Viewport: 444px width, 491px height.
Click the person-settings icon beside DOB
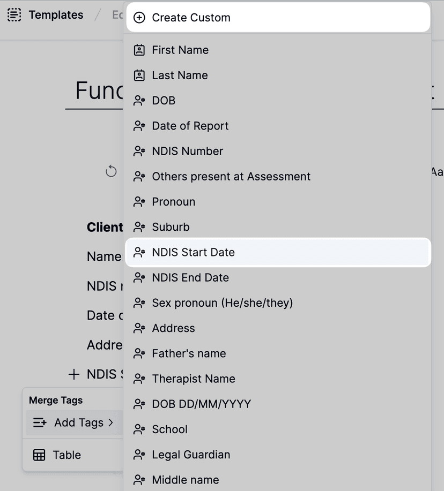(139, 100)
